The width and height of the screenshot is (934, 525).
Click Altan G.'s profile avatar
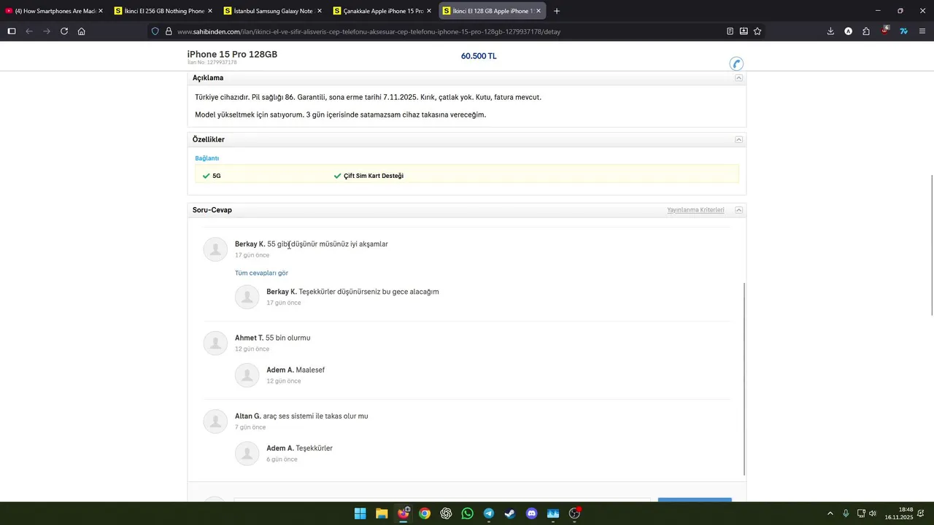tap(215, 421)
